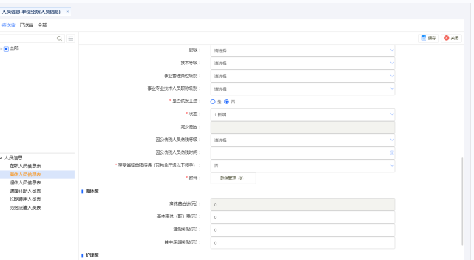Open the 技术等级 dropdown
Screen dimensions: 474x260
tap(303, 63)
